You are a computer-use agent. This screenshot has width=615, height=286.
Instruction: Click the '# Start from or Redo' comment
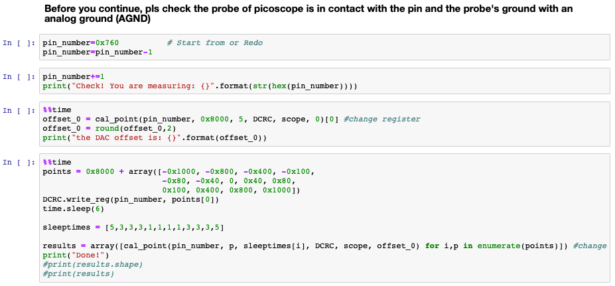coord(214,43)
